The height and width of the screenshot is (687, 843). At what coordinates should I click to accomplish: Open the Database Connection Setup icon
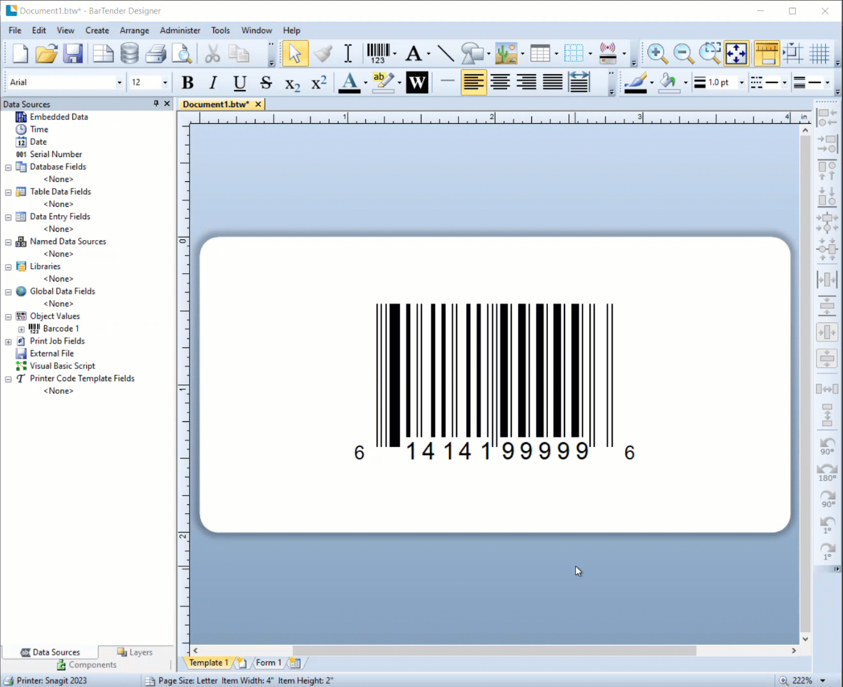130,54
